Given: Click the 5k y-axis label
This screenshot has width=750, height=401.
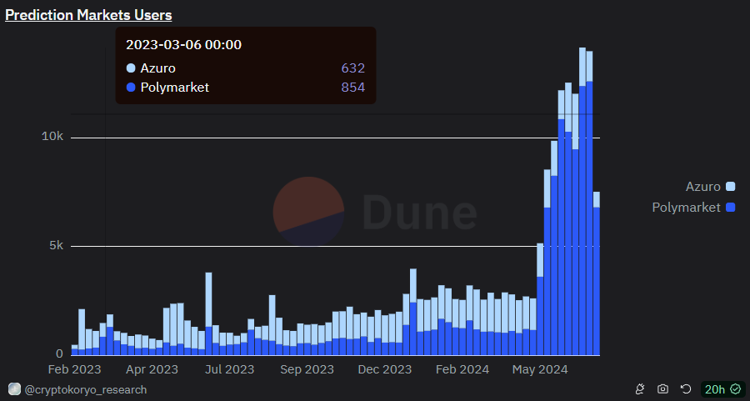Looking at the screenshot, I should [x=56, y=245].
